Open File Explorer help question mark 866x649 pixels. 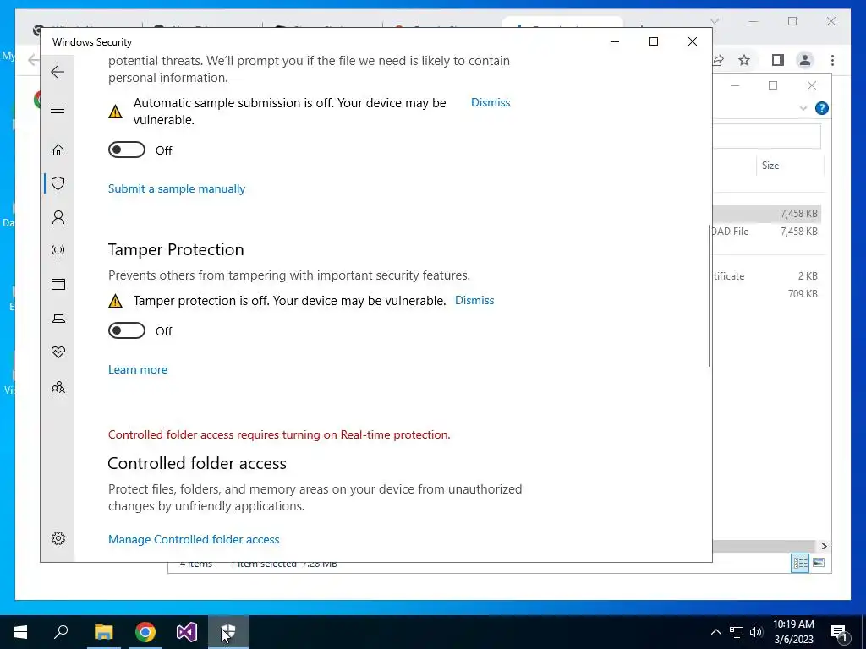822,108
